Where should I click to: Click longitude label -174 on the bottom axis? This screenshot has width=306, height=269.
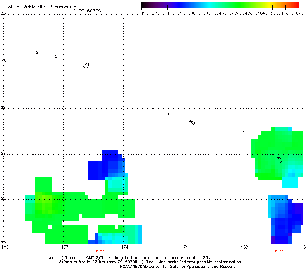[x=123, y=247]
